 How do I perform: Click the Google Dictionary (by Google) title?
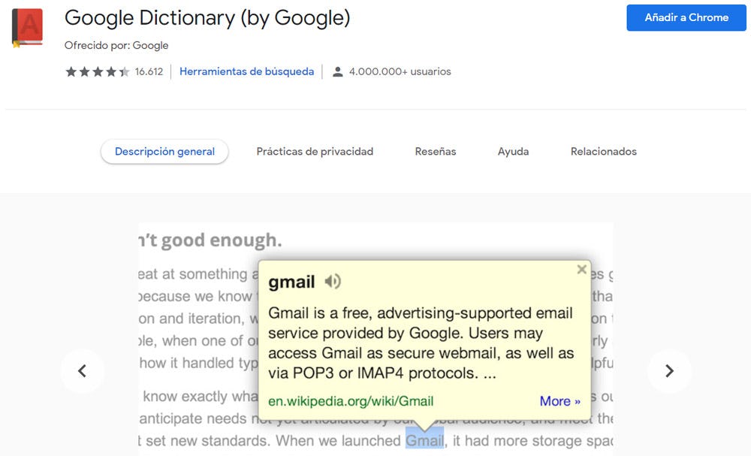point(207,18)
